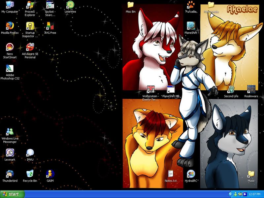Click the green Messenger tray icon

pyautogui.click(x=235, y=194)
